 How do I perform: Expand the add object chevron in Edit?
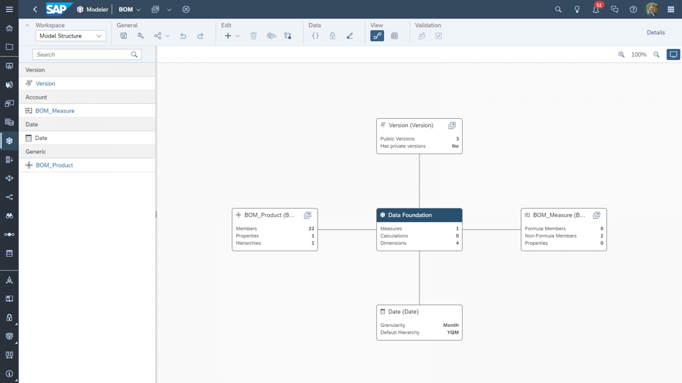(238, 35)
